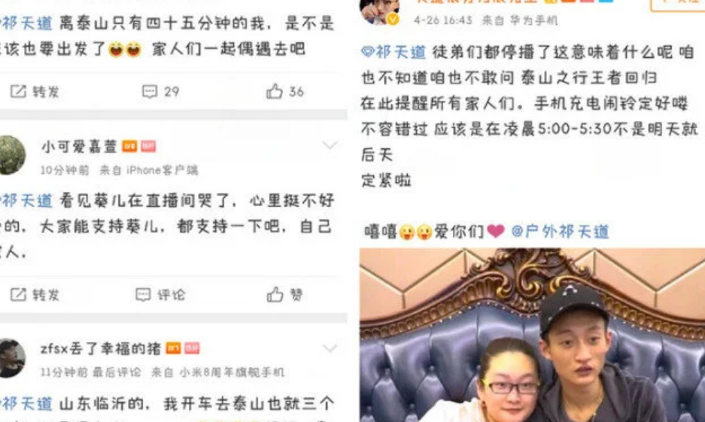This screenshot has width=705, height=422.
Task: Expand options chevron on 小可爱嘉萱's post
Action: coord(330,145)
